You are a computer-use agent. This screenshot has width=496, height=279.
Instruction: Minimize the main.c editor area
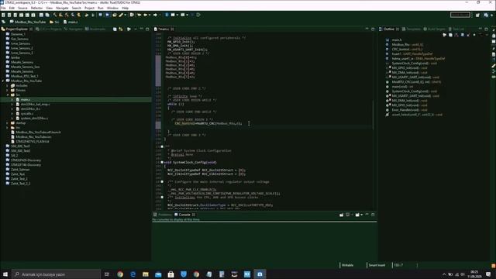click(x=367, y=29)
